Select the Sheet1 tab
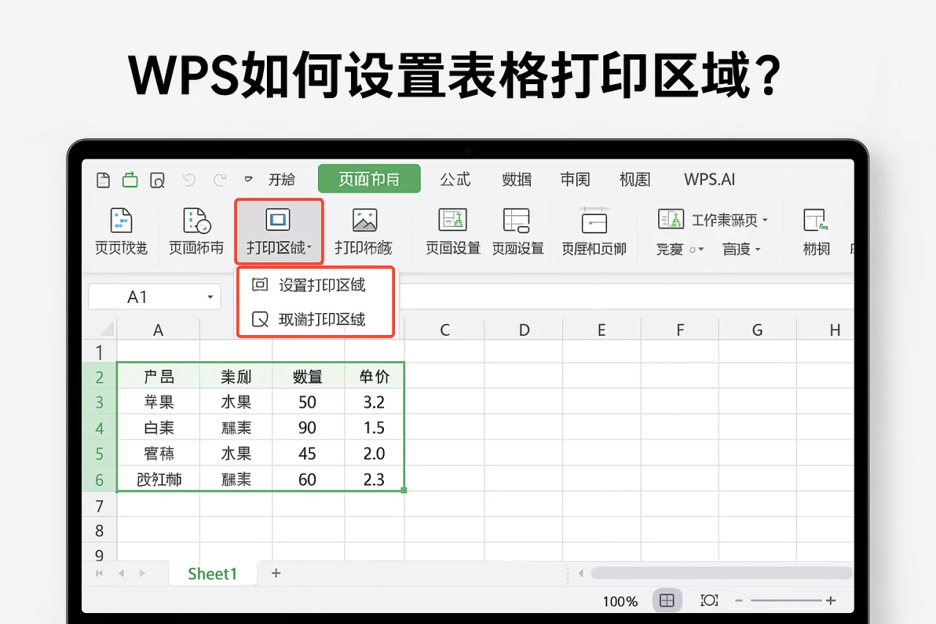936x624 pixels. (x=212, y=574)
